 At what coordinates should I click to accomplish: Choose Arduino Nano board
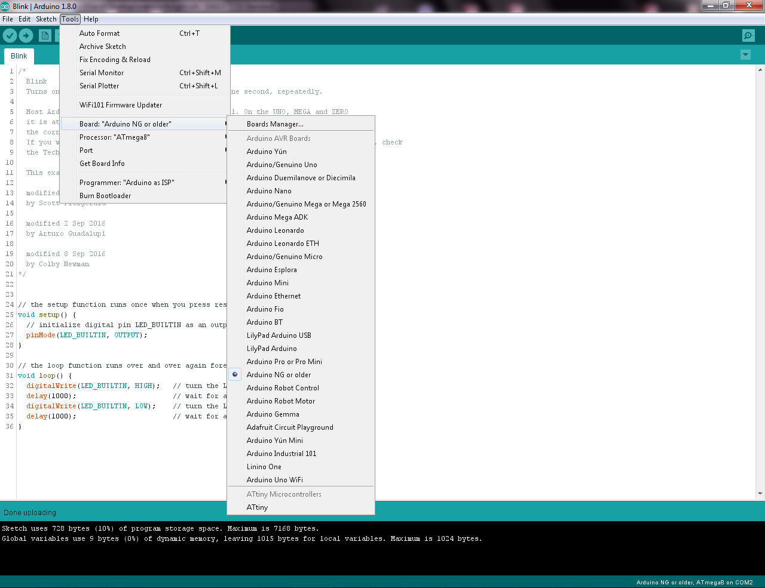[301, 191]
